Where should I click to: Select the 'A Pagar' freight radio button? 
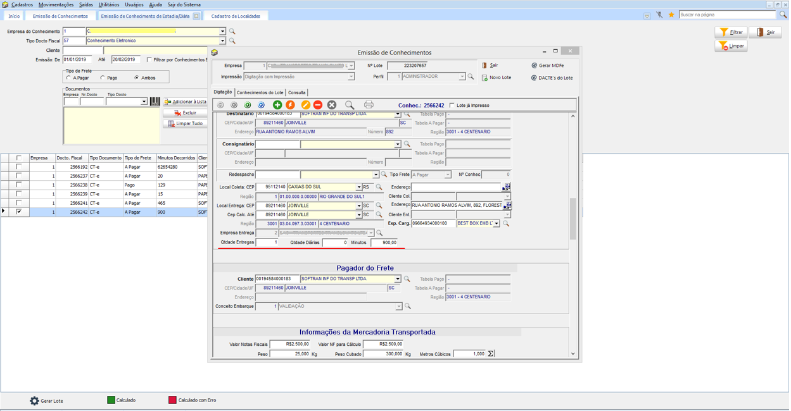[69, 78]
